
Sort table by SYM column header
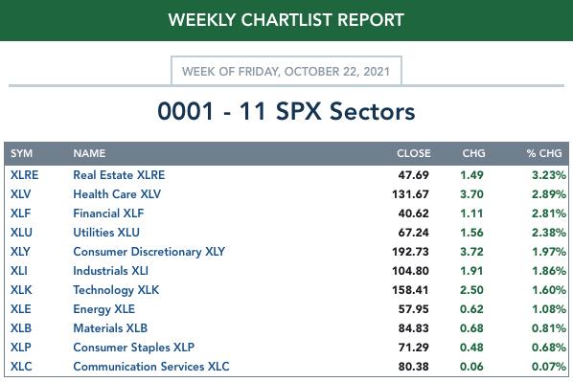22,153
